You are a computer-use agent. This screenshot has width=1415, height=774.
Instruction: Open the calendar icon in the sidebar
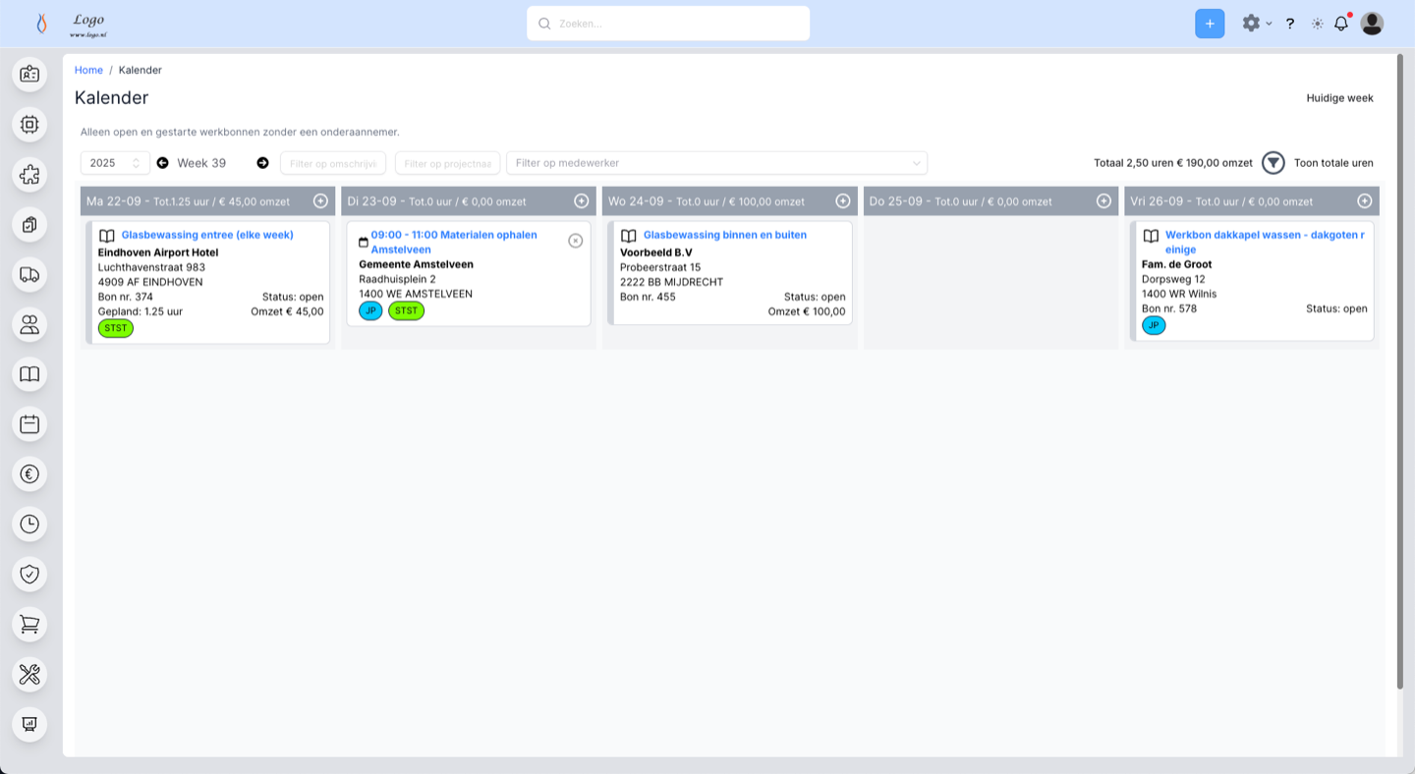pos(29,424)
